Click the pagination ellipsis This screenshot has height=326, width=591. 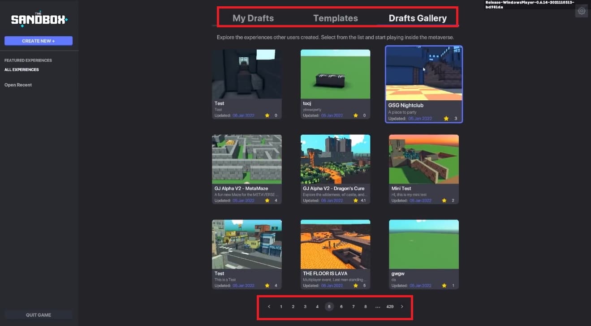point(378,307)
